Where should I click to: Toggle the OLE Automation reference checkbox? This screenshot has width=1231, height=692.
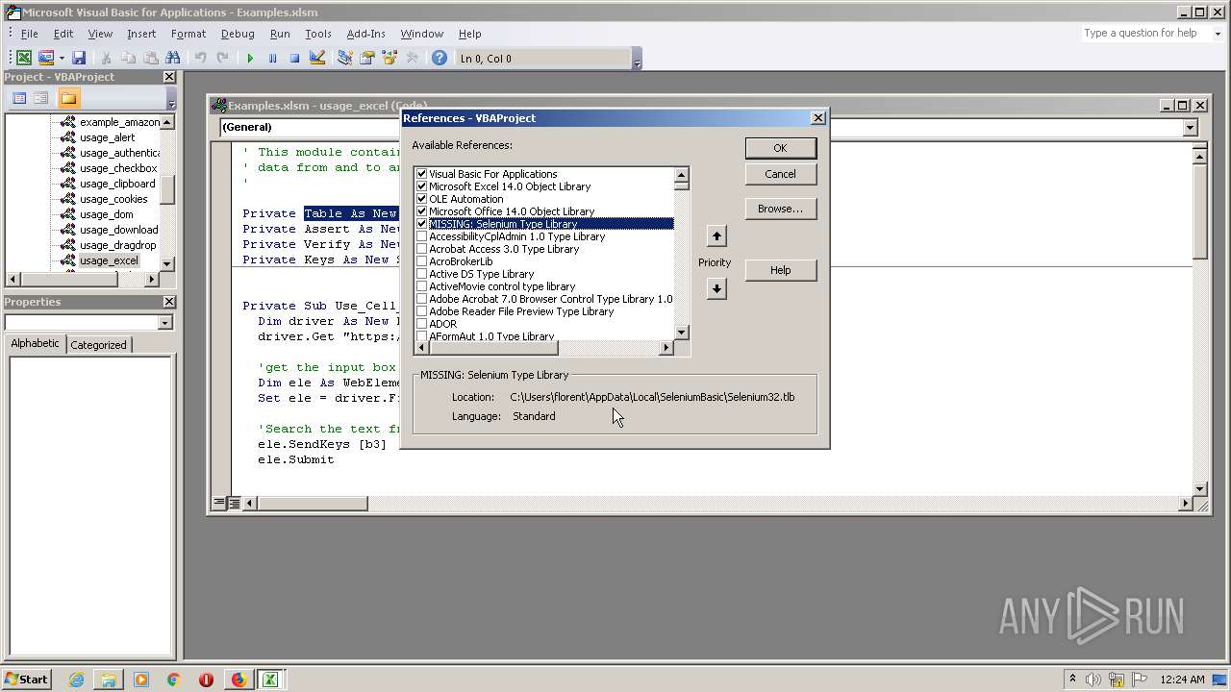[x=421, y=199]
